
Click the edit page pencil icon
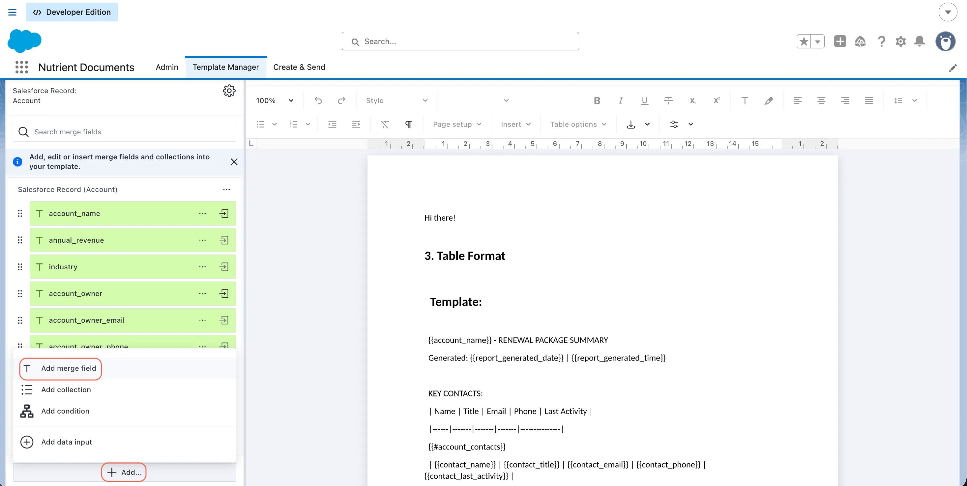[x=953, y=68]
